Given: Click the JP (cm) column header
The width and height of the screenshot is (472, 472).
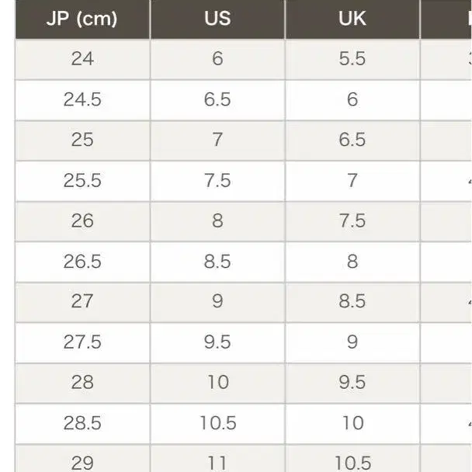Looking at the screenshot, I should pyautogui.click(x=82, y=19).
